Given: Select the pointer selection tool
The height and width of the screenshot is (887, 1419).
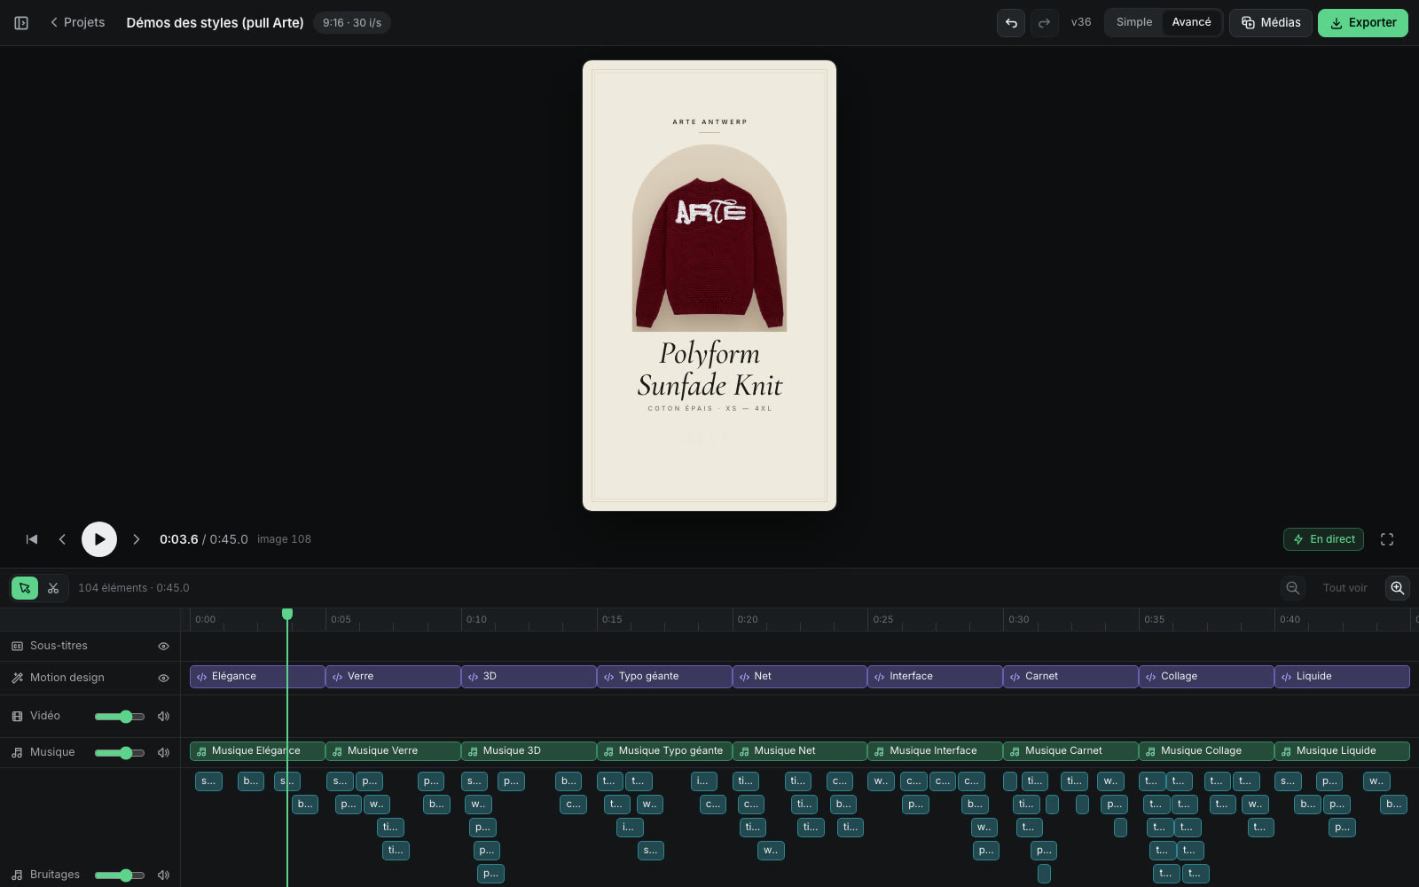Looking at the screenshot, I should (x=25, y=588).
